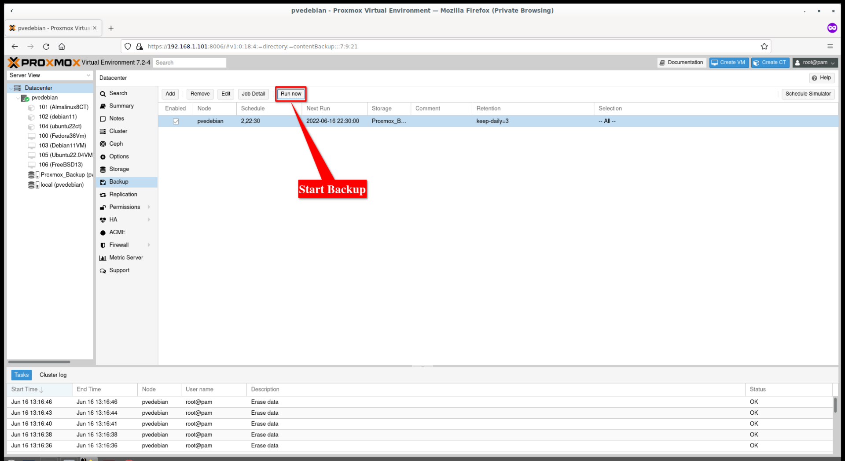Open the Metric Server section
Viewport: 845px width, 461px height.
pos(126,257)
